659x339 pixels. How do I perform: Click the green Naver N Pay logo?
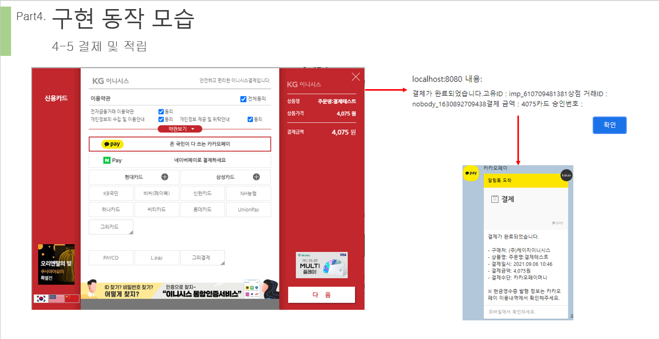pyautogui.click(x=112, y=160)
